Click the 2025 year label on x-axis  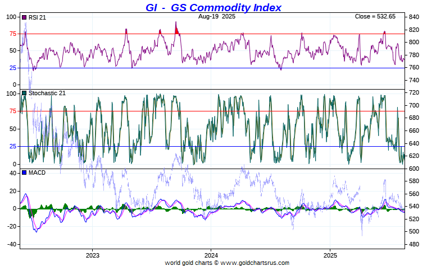tap(330, 254)
